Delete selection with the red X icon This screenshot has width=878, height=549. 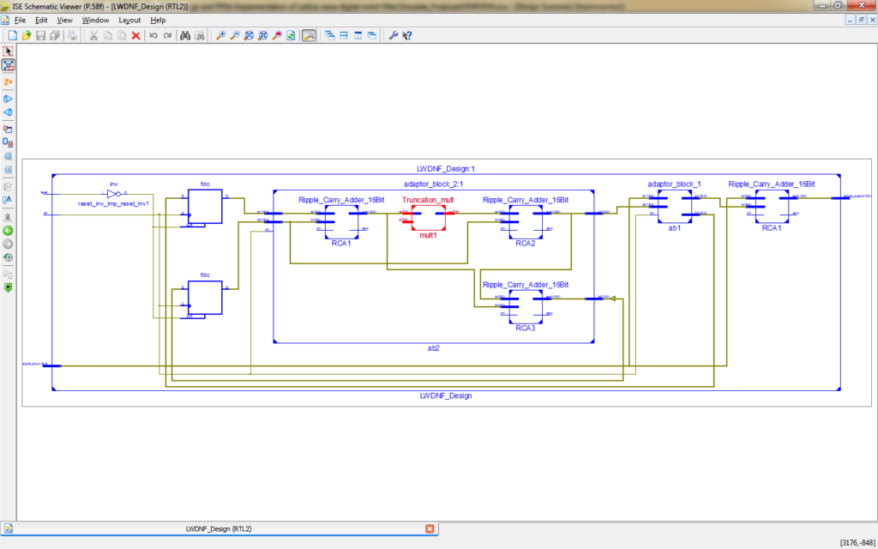[135, 35]
